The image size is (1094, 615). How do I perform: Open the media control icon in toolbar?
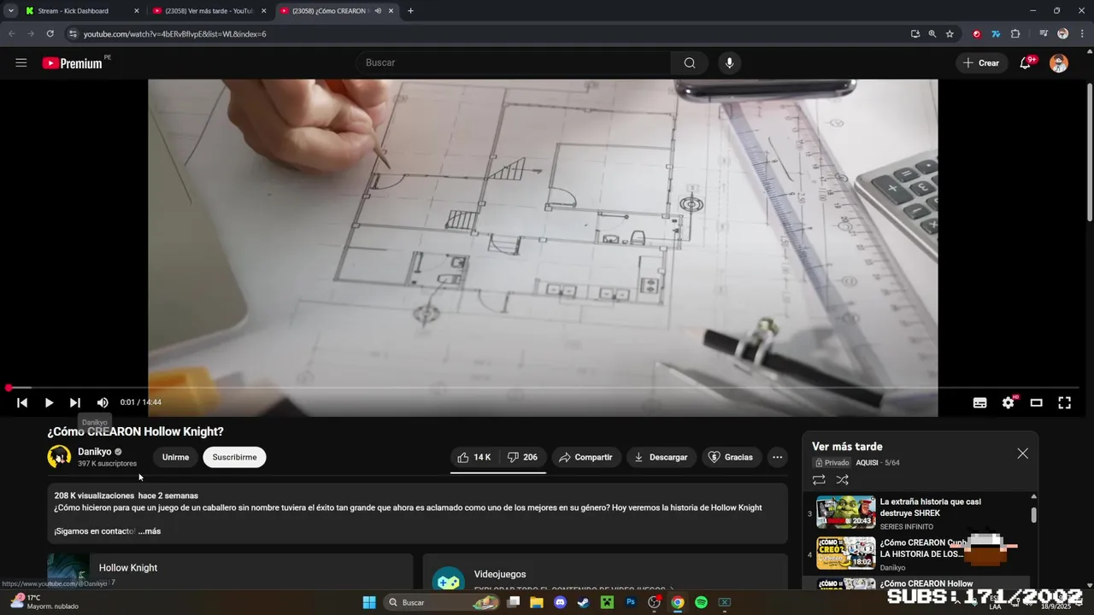point(1044,34)
